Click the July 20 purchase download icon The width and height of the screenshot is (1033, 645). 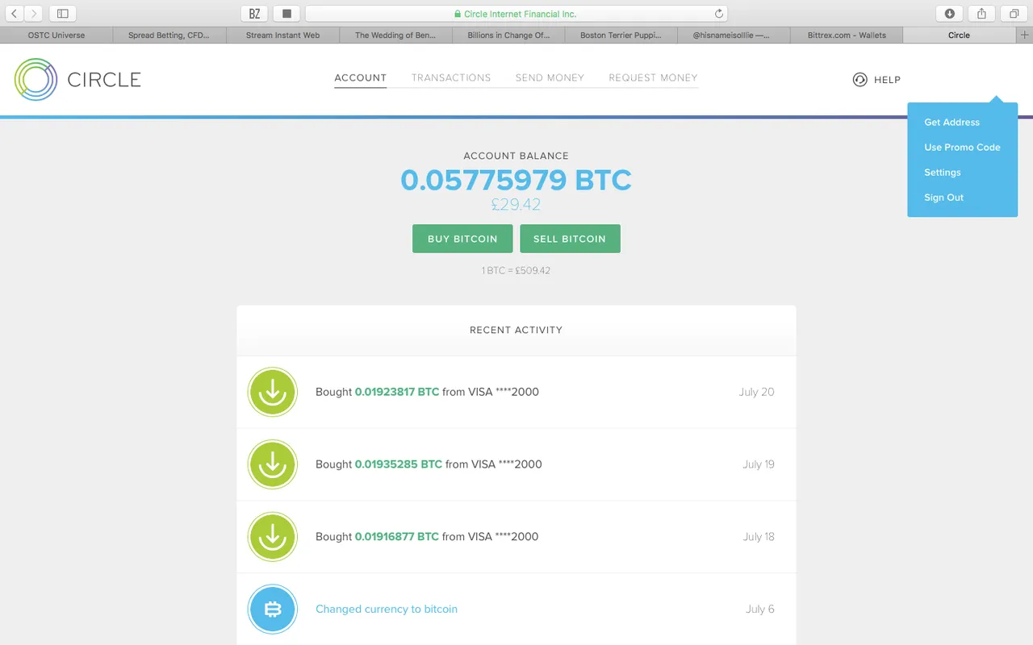coord(273,392)
